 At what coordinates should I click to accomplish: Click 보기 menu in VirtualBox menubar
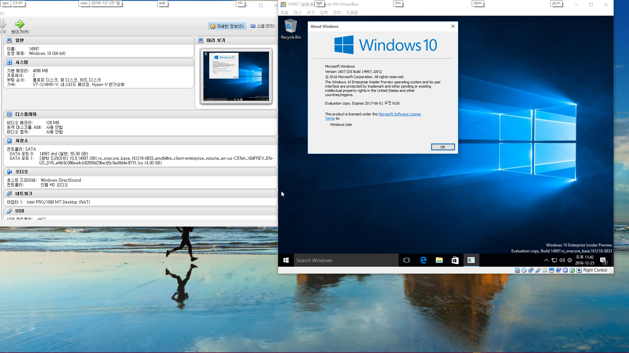pyautogui.click(x=310, y=12)
